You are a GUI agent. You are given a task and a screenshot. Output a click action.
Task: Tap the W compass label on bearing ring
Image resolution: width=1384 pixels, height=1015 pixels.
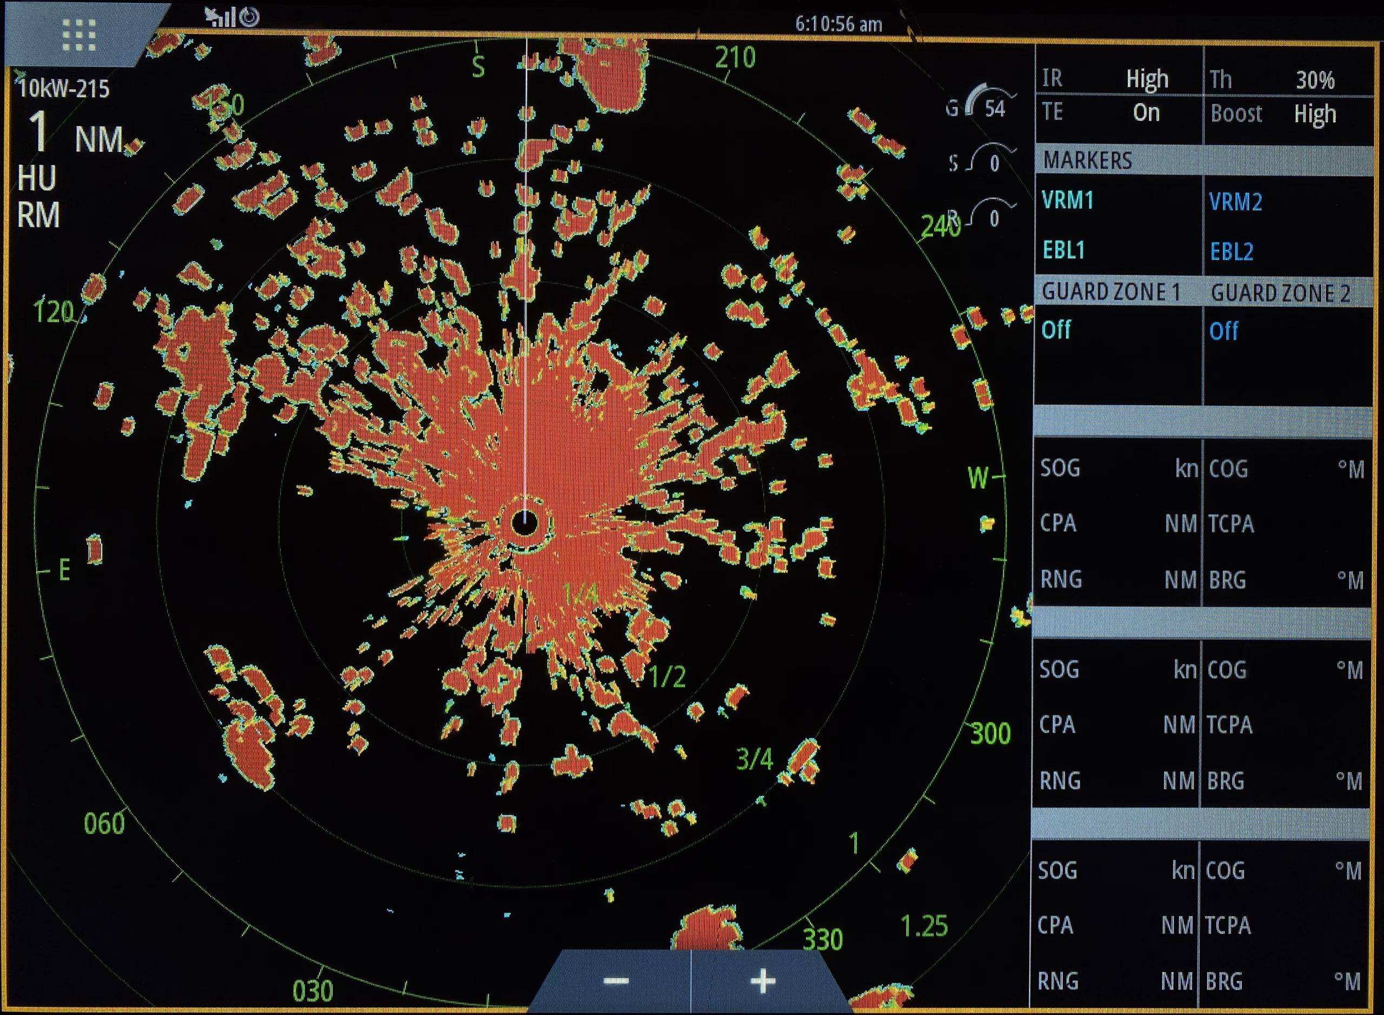pyautogui.click(x=979, y=477)
